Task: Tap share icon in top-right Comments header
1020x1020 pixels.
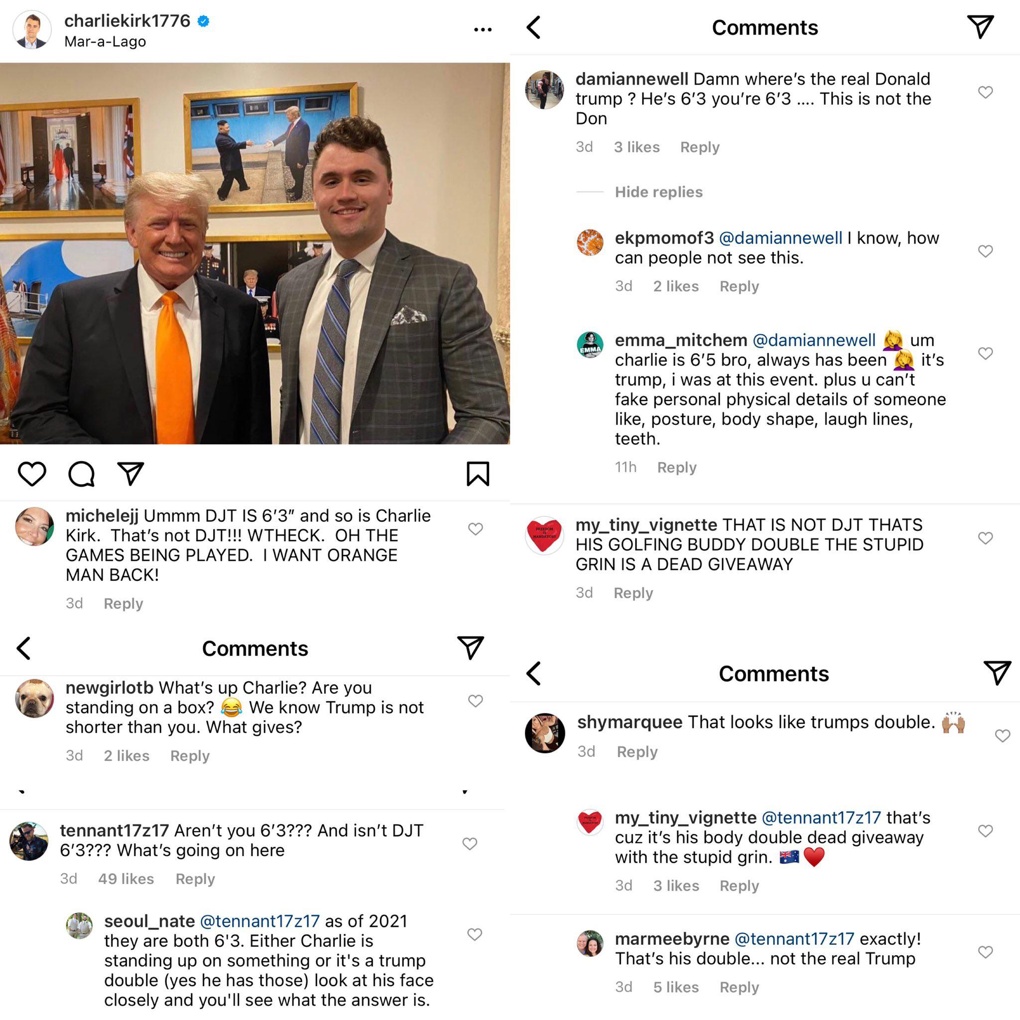Action: coord(980,27)
